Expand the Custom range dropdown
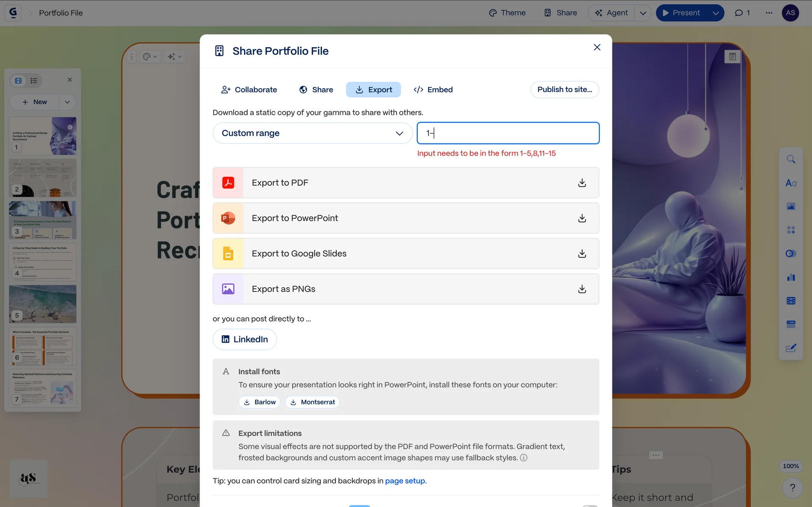This screenshot has height=507, width=812. 312,133
